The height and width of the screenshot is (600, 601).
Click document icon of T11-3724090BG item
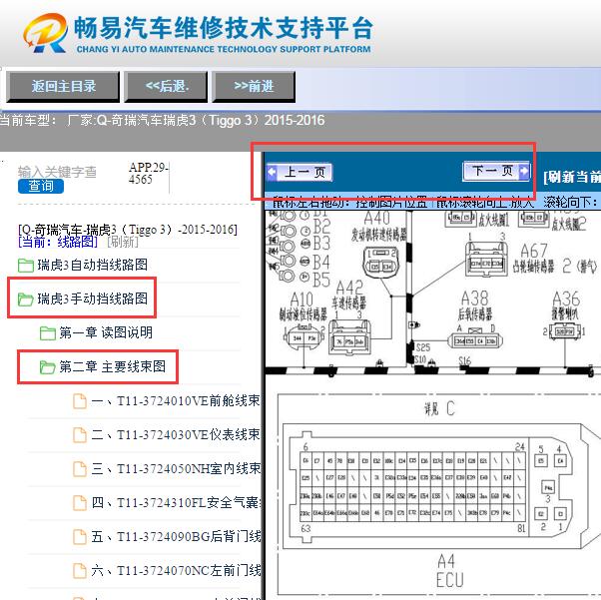[79, 537]
